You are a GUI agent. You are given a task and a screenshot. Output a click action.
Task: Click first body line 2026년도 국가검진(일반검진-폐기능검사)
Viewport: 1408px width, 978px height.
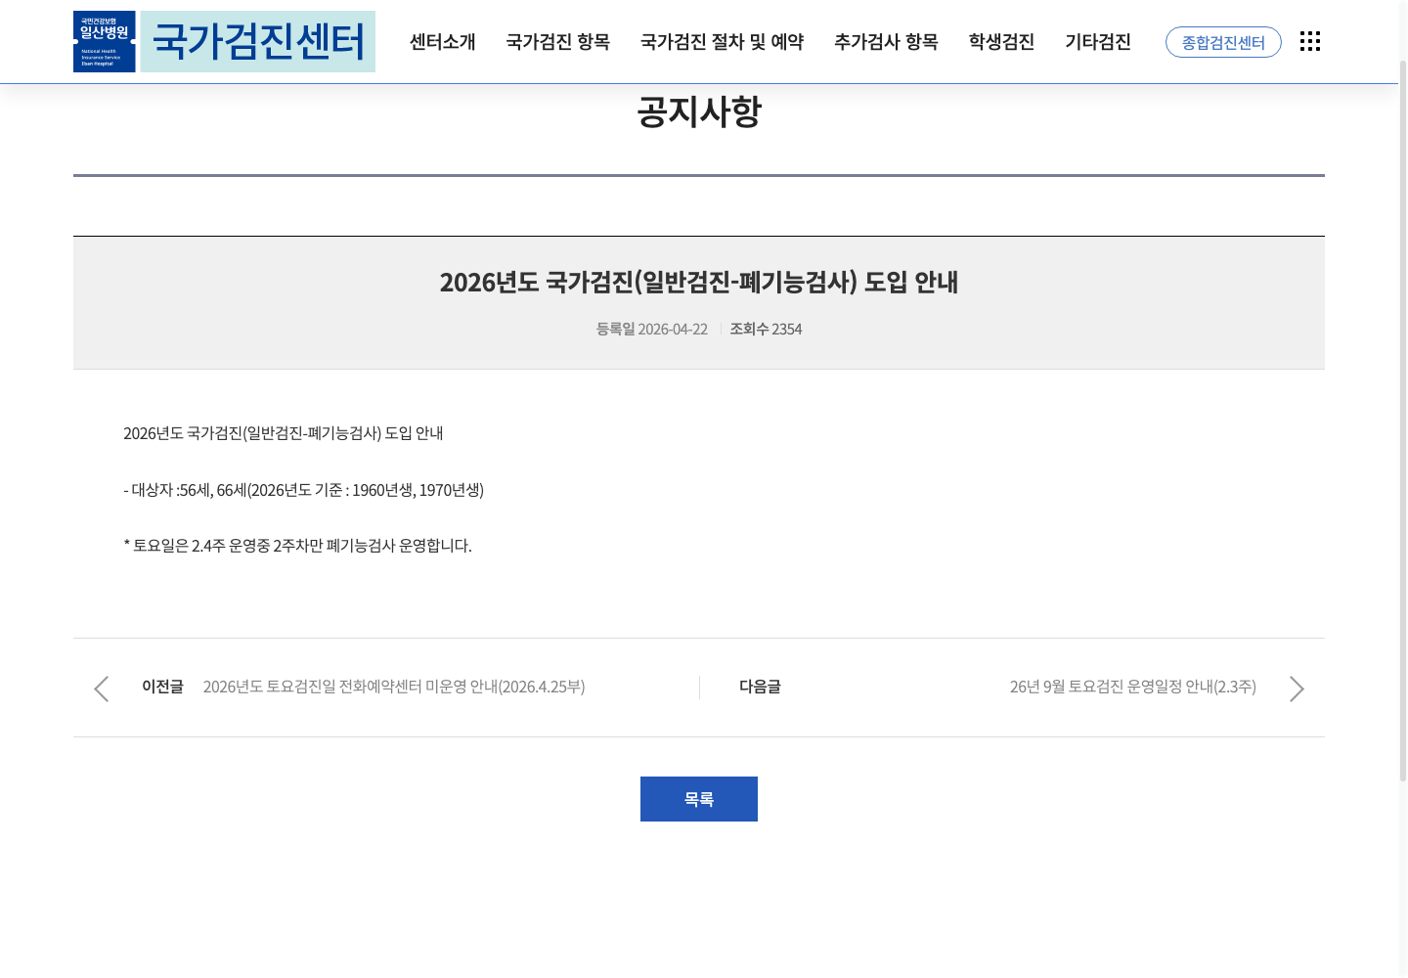tap(284, 433)
